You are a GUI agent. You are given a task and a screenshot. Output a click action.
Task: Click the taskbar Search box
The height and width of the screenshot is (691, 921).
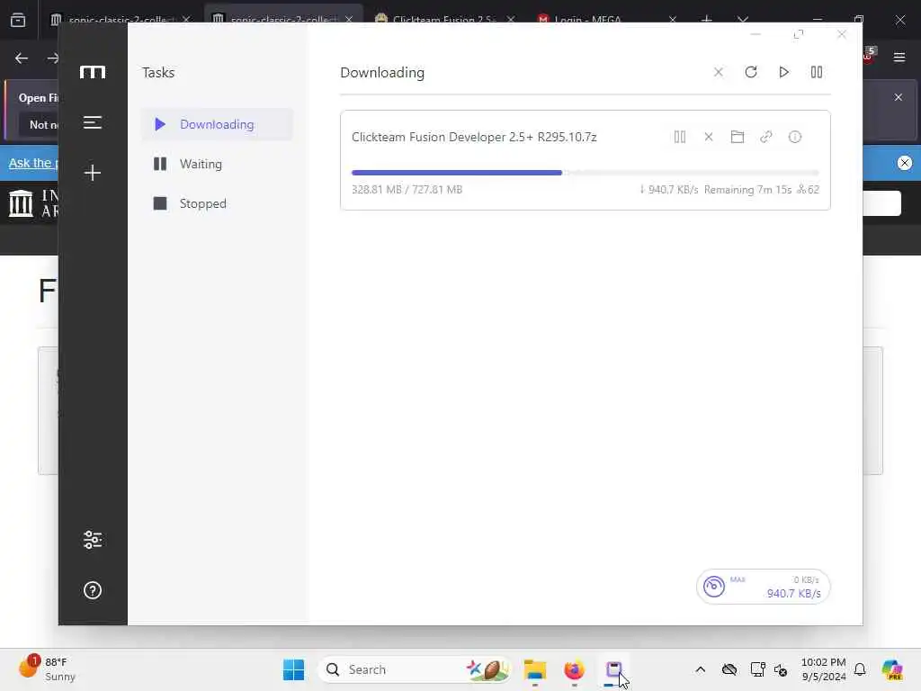coord(414,669)
